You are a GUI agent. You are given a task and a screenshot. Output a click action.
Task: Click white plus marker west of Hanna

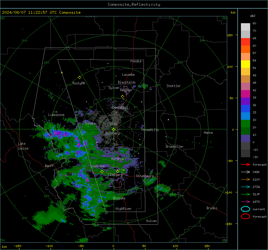pyautogui.click(x=168, y=120)
